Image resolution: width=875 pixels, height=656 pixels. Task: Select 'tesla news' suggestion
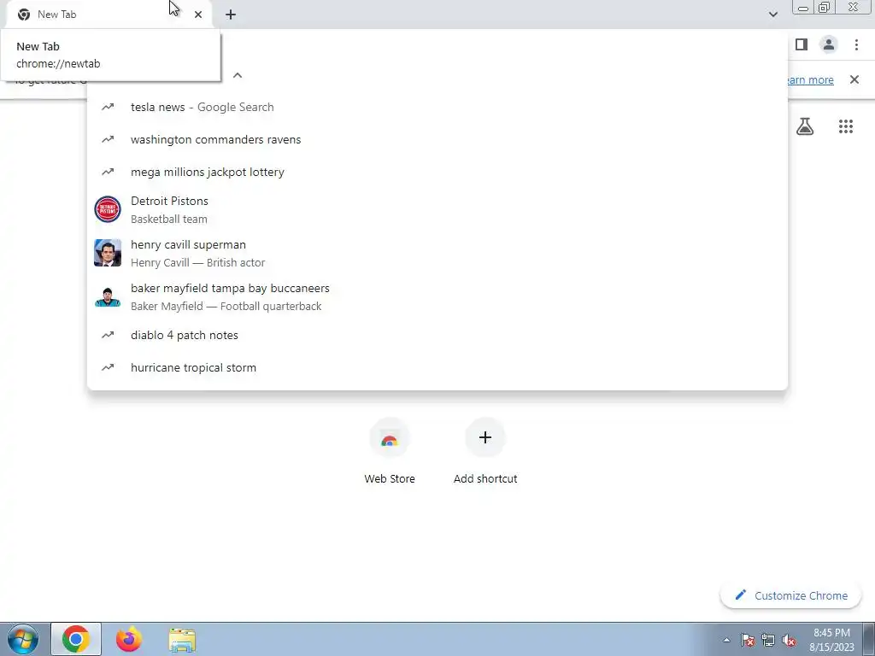[437, 107]
